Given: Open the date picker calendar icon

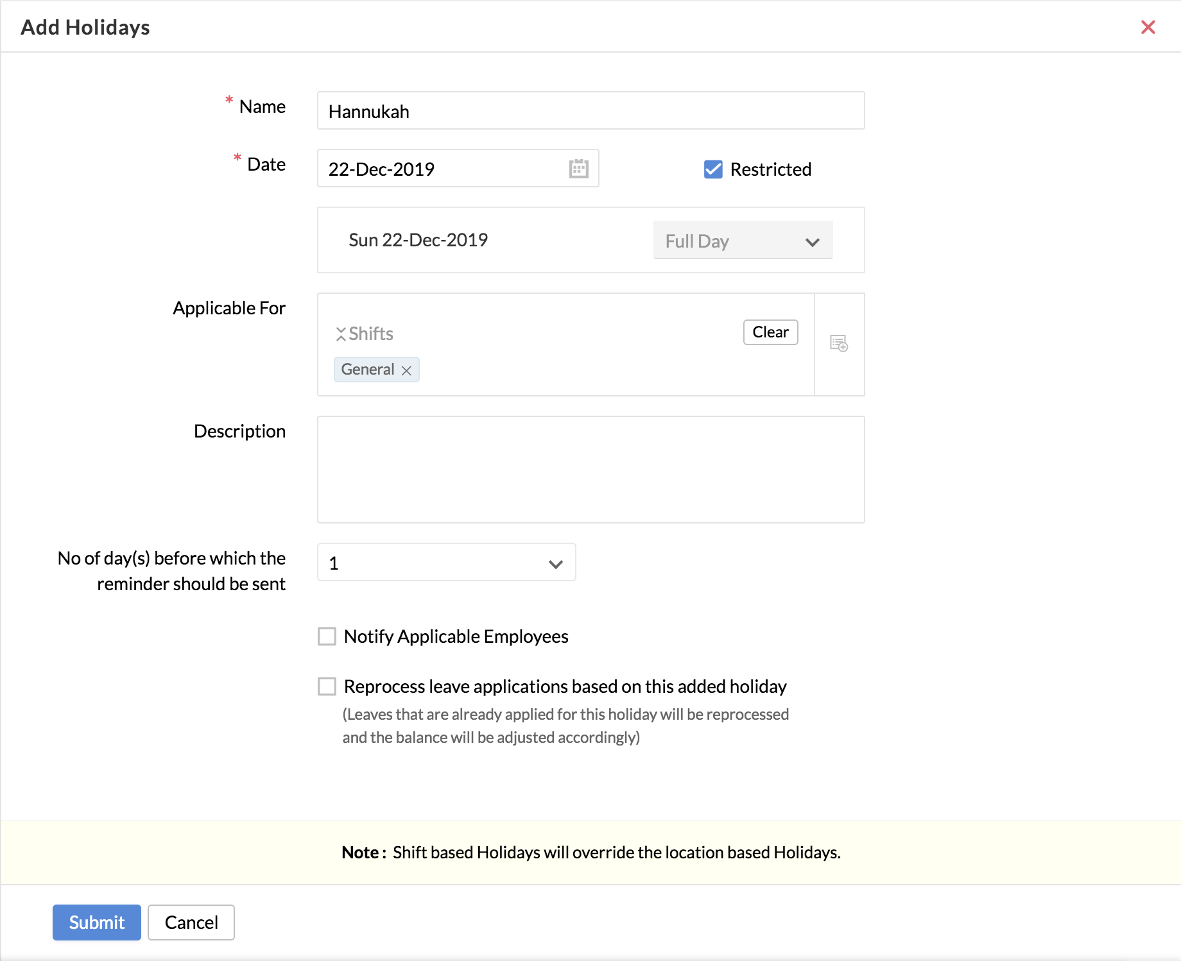Looking at the screenshot, I should tap(578, 169).
